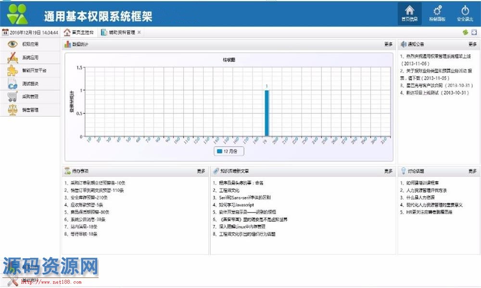
Task: Open 智能开发平台 menu label
Action: [x=34, y=71]
